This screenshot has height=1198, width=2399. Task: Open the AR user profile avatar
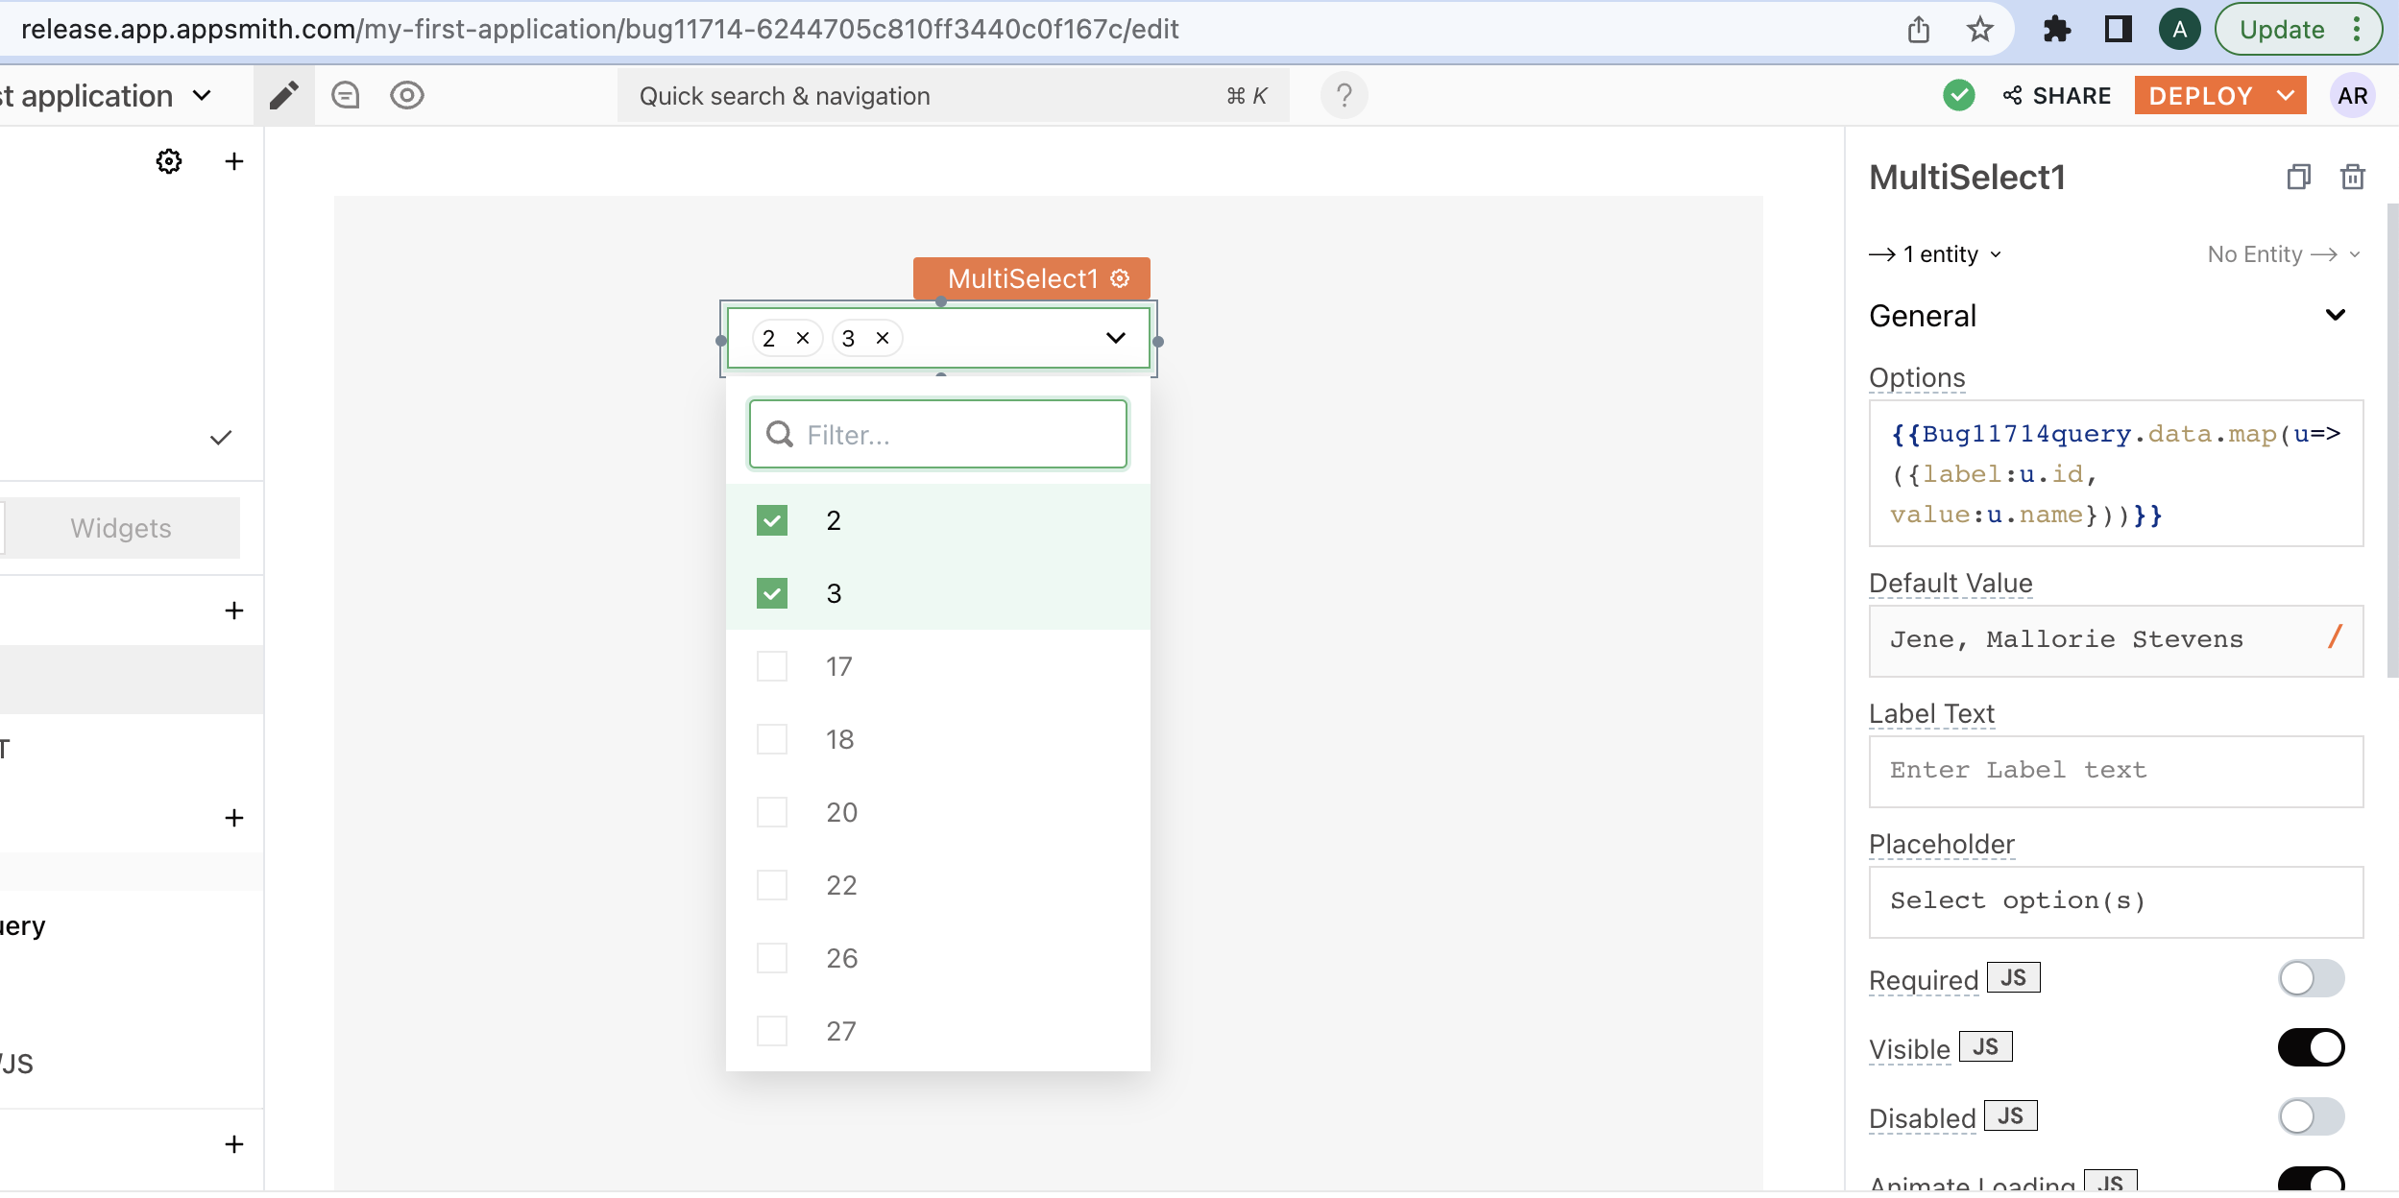(2352, 95)
